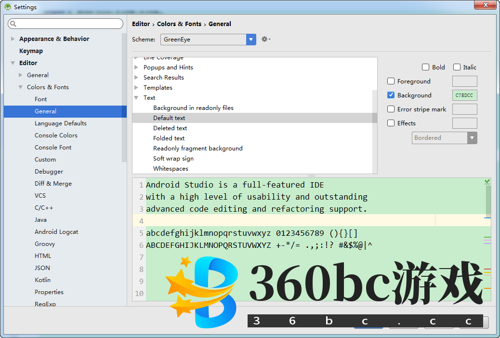Expand the Popups and Hints arrow

point(136,68)
